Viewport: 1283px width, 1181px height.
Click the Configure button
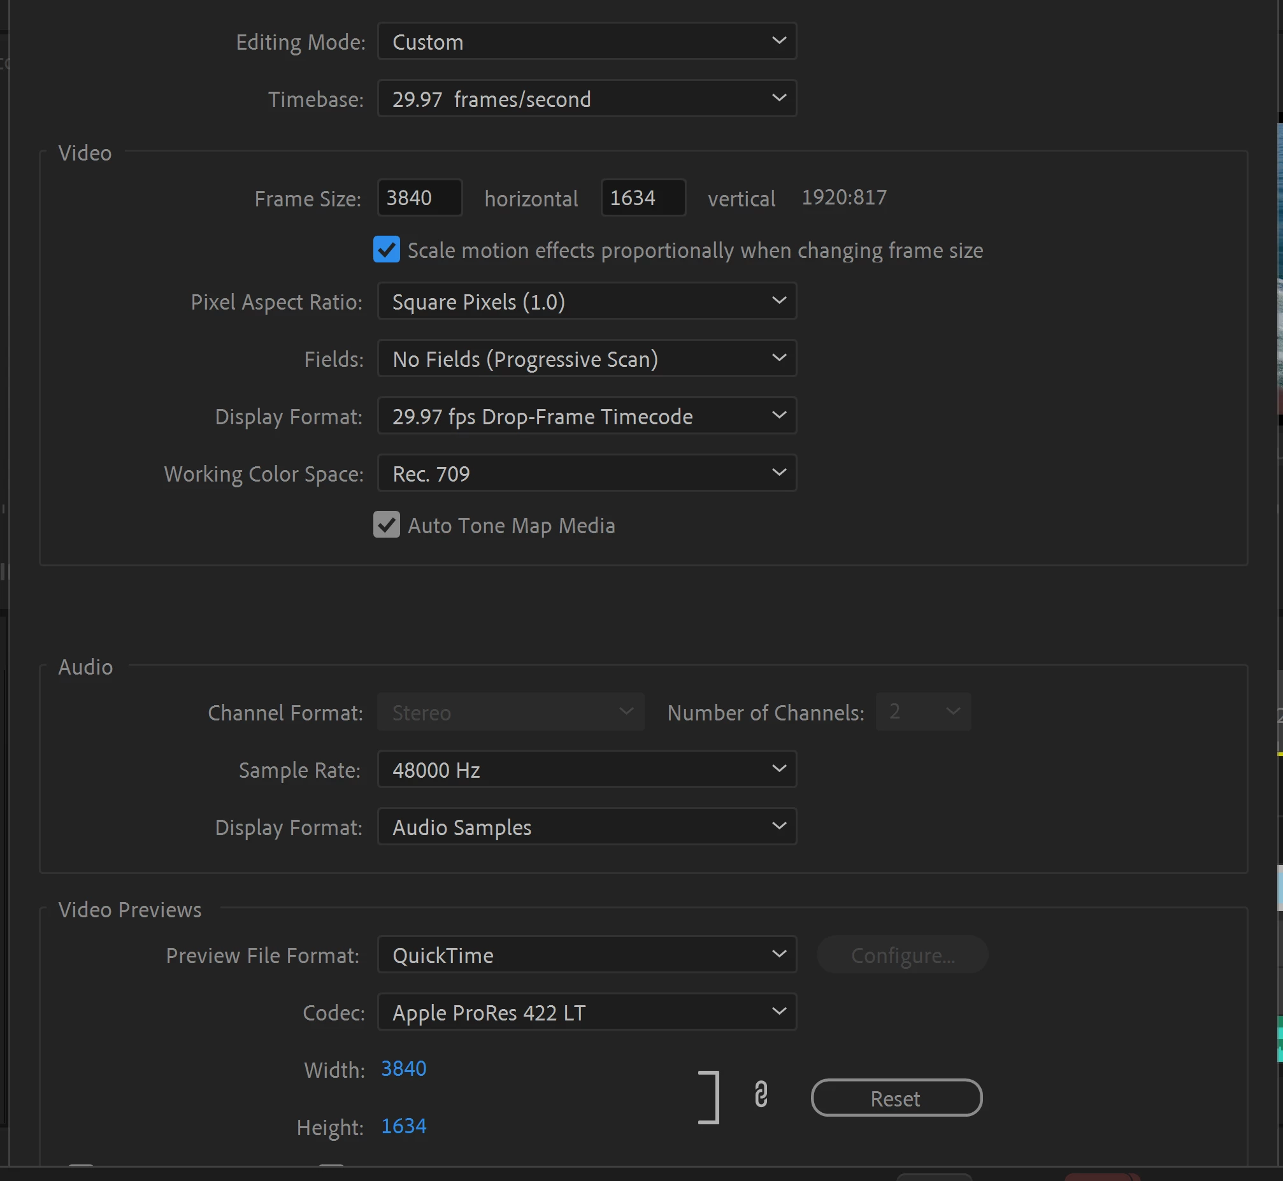[x=903, y=955]
